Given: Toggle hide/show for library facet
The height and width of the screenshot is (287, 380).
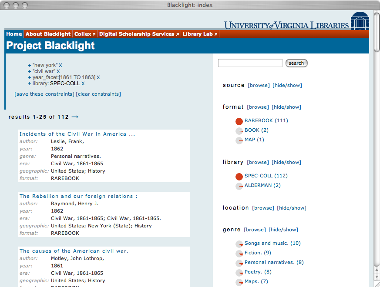Looking at the screenshot, I should click(x=286, y=162).
